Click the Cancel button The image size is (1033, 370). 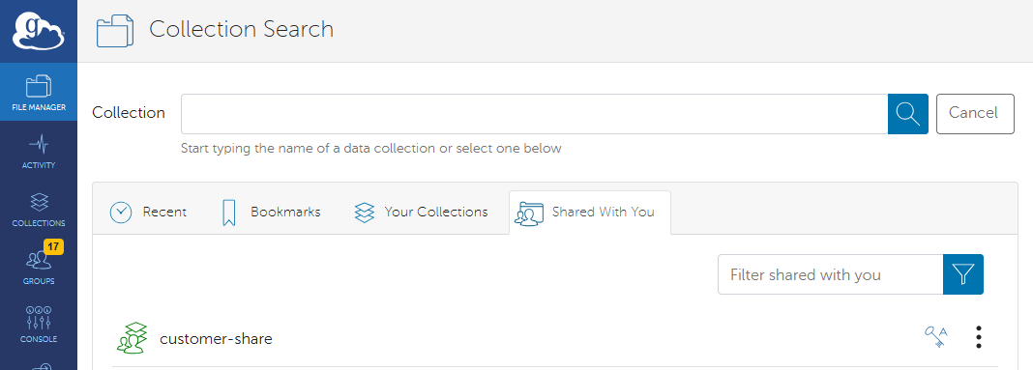tap(975, 114)
